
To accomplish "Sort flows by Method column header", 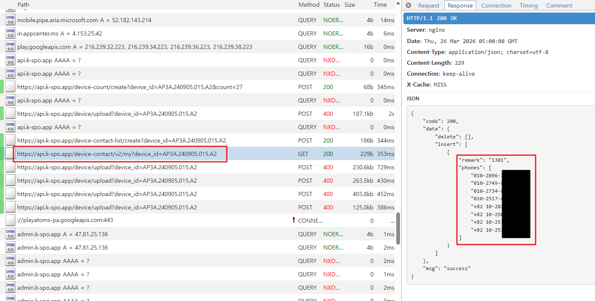I will coord(309,5).
